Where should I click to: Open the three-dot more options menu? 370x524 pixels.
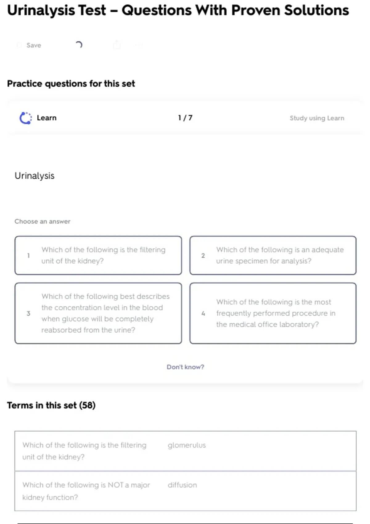tap(139, 45)
